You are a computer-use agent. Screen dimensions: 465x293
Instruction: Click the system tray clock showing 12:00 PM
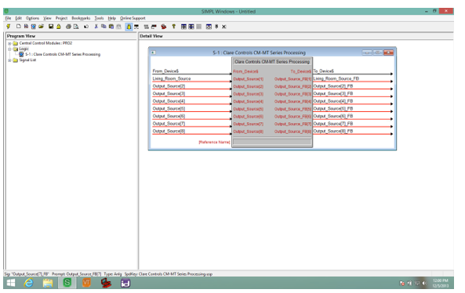click(x=440, y=284)
